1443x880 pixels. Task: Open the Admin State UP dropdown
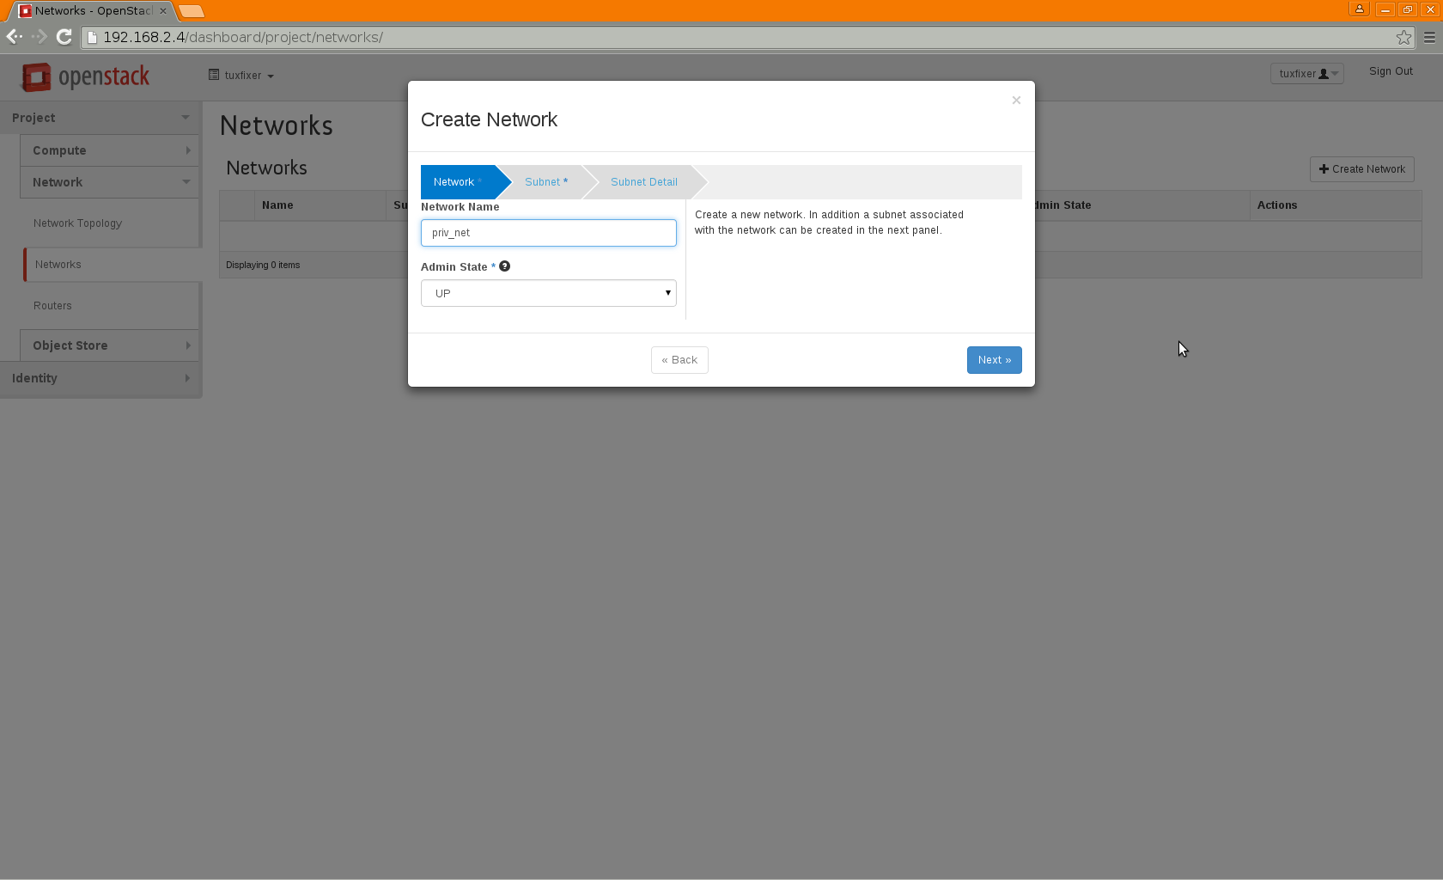click(548, 293)
